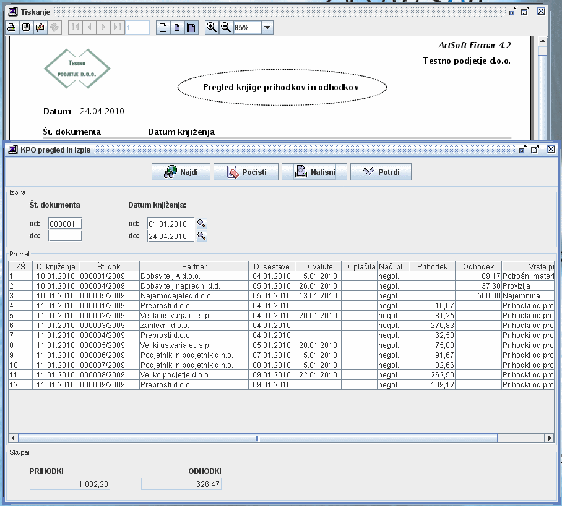Click the reload icon in Tiskanje toolbar

click(54, 28)
